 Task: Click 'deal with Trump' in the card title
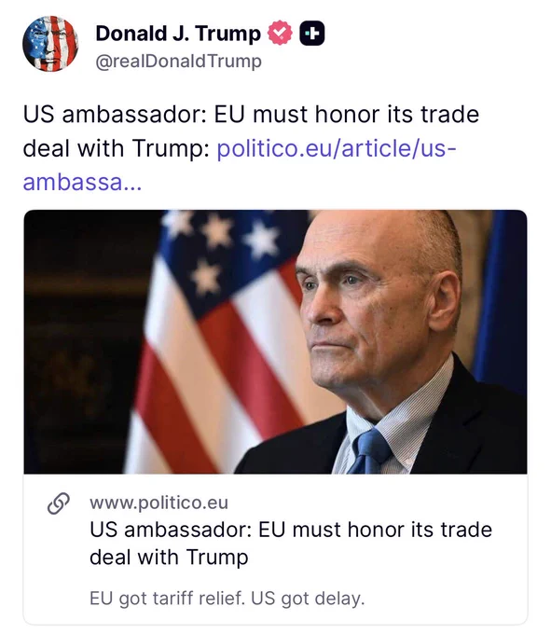click(169, 558)
